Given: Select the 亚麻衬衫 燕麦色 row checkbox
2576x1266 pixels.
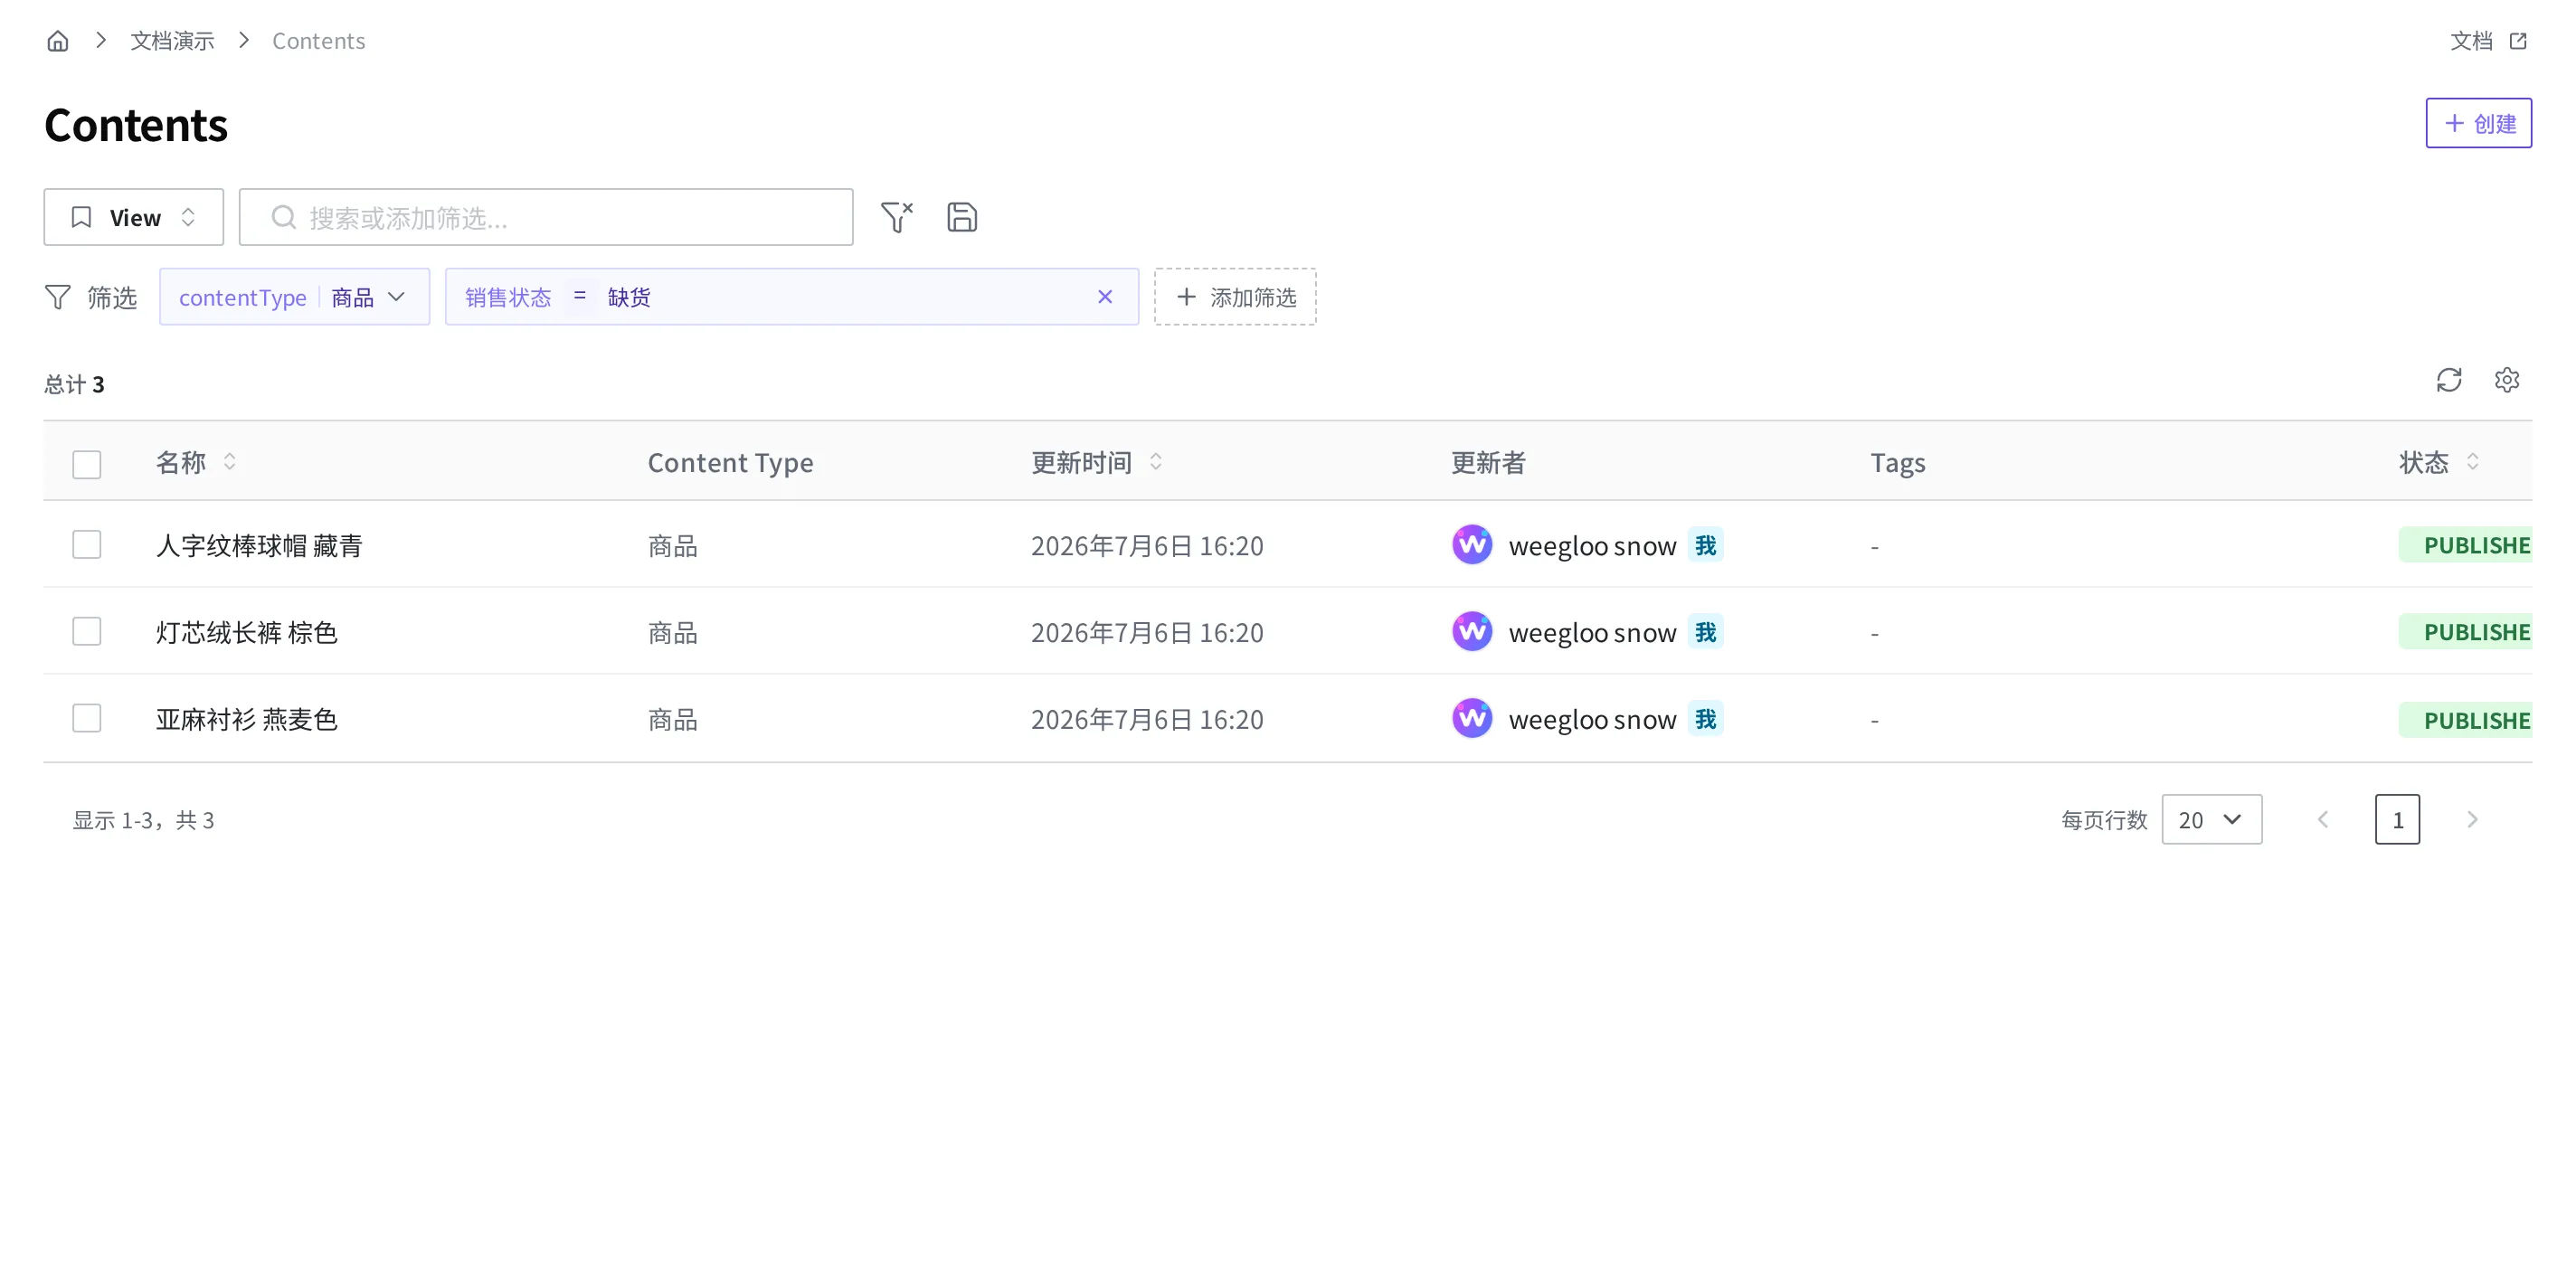Looking at the screenshot, I should pos(87,719).
